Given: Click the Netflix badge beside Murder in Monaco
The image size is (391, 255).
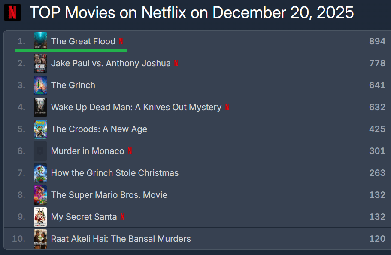Looking at the screenshot, I should (130, 151).
